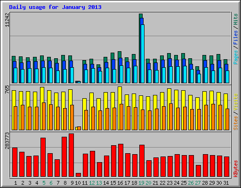Click the red KBytes bar for day 19
The width and height of the screenshot is (241, 188).
[x=142, y=161]
